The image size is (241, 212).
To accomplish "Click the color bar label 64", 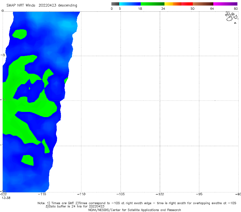I will [212, 9].
